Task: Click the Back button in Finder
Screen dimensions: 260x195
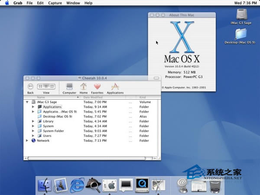Action: [30, 88]
